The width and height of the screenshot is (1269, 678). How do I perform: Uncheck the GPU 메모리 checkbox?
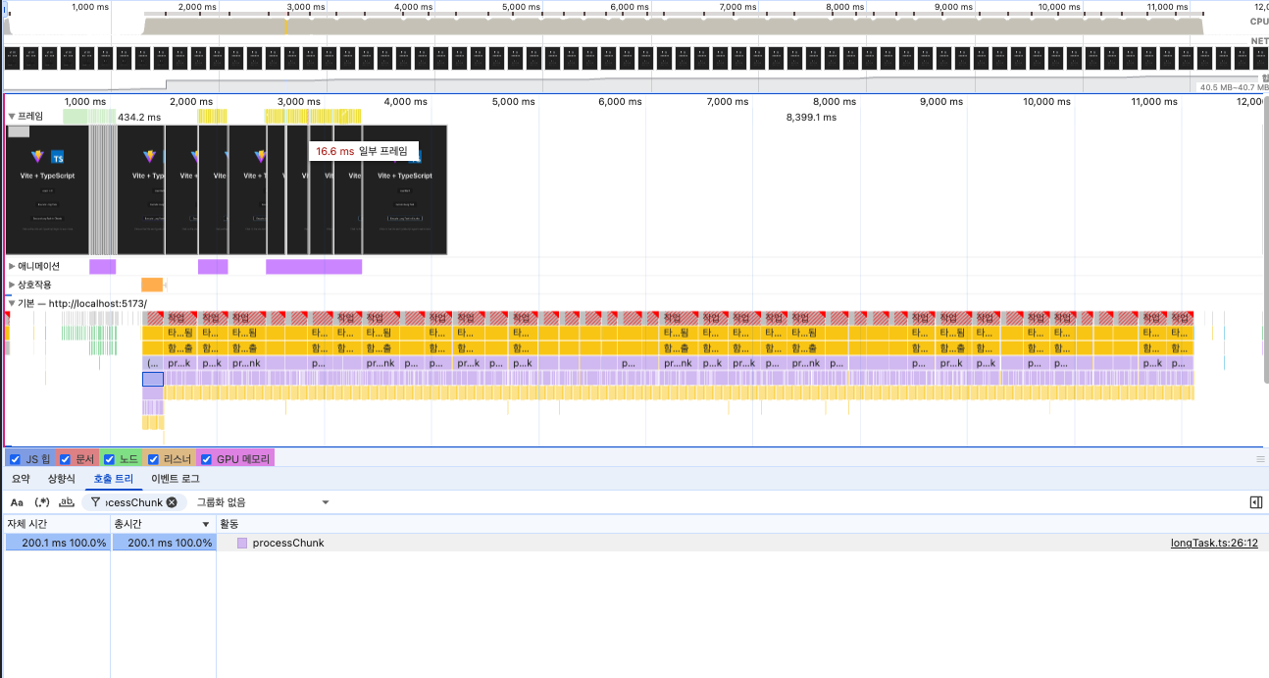206,458
